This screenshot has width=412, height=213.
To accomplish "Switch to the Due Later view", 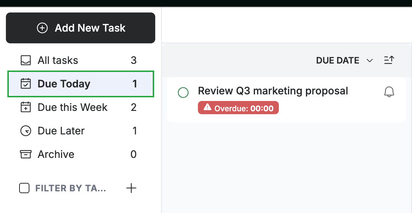I will pos(80,131).
